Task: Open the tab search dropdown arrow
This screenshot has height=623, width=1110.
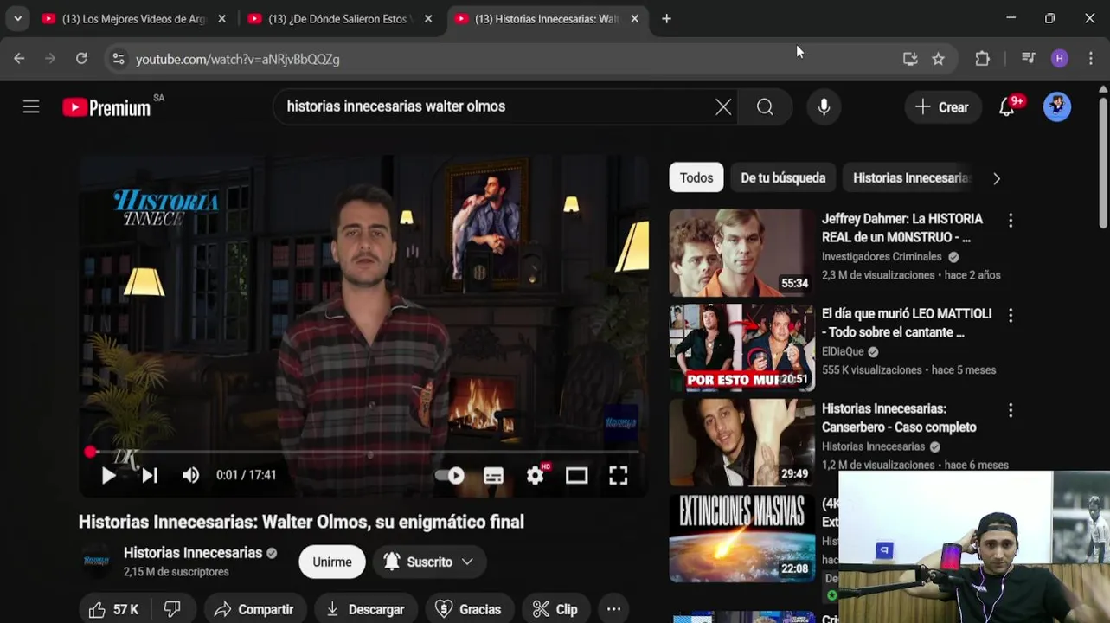Action: coord(17,19)
